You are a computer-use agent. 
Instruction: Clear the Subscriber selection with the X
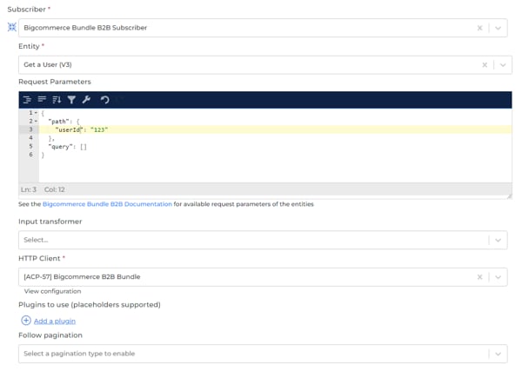pyautogui.click(x=479, y=28)
